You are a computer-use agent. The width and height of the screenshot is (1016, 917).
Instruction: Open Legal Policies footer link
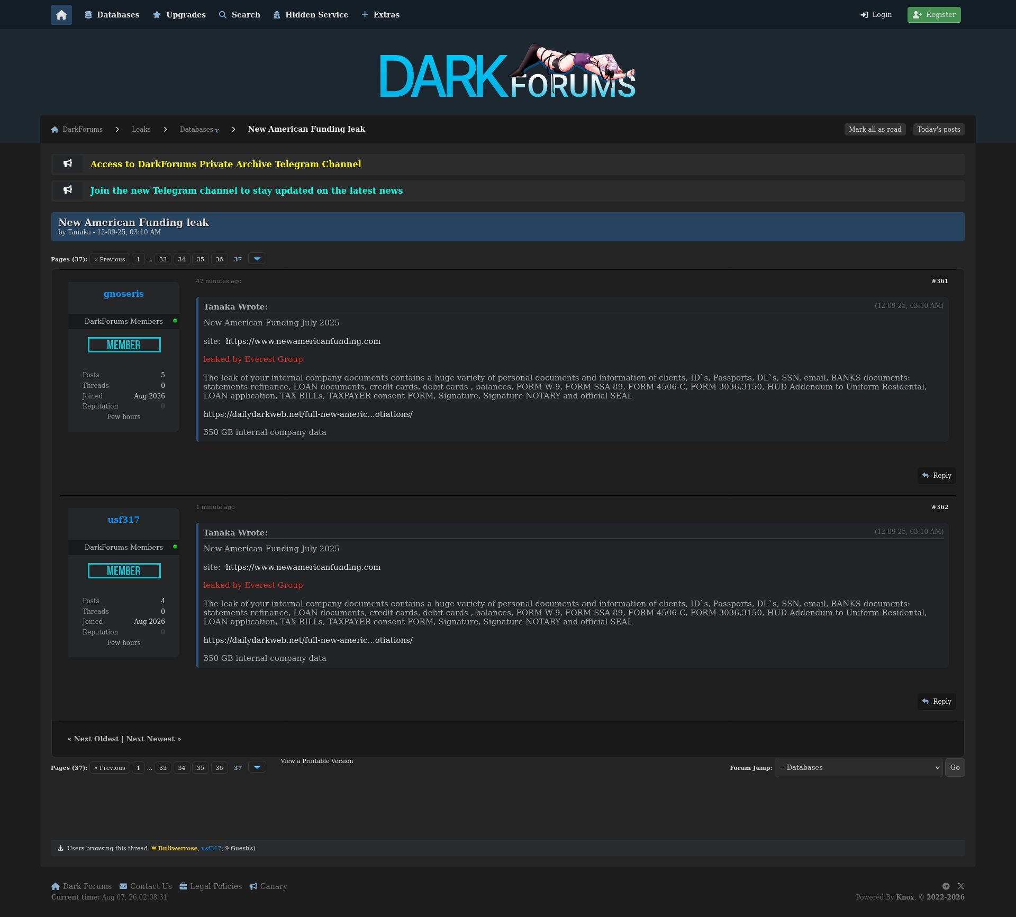point(211,886)
